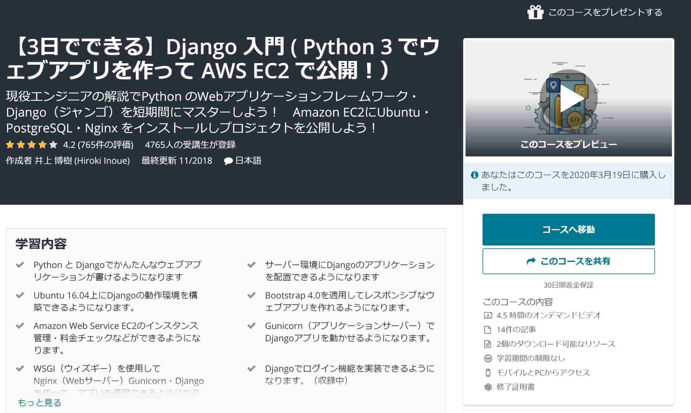This screenshot has height=413, width=691.
Task: Open author 井上 博樹 (Hiroki Inoue) link
Action: coord(82,161)
